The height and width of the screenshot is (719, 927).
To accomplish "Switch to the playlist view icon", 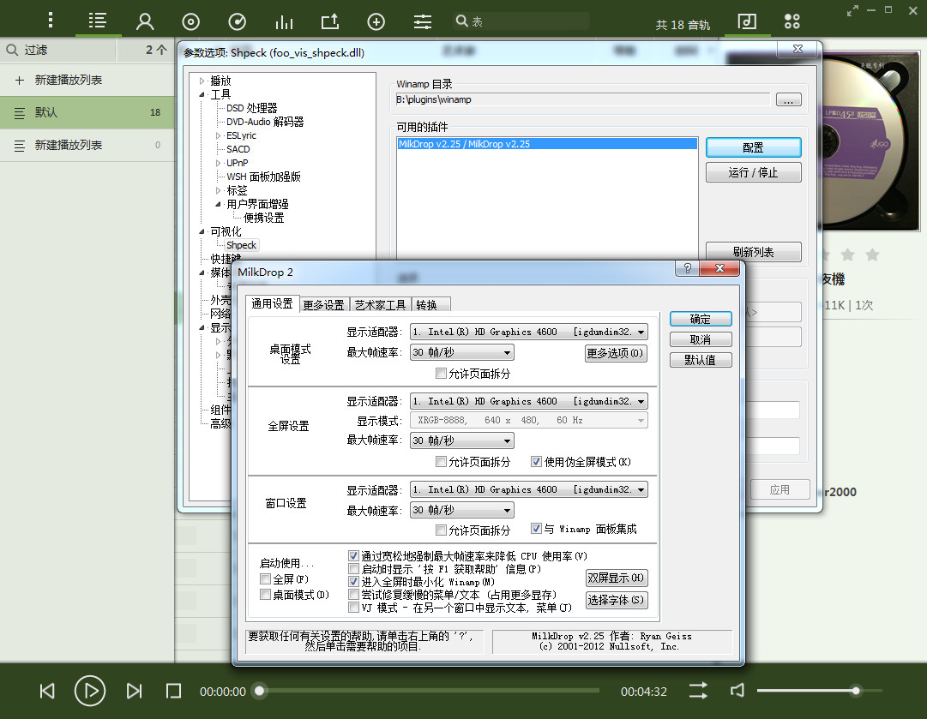I will pos(98,21).
